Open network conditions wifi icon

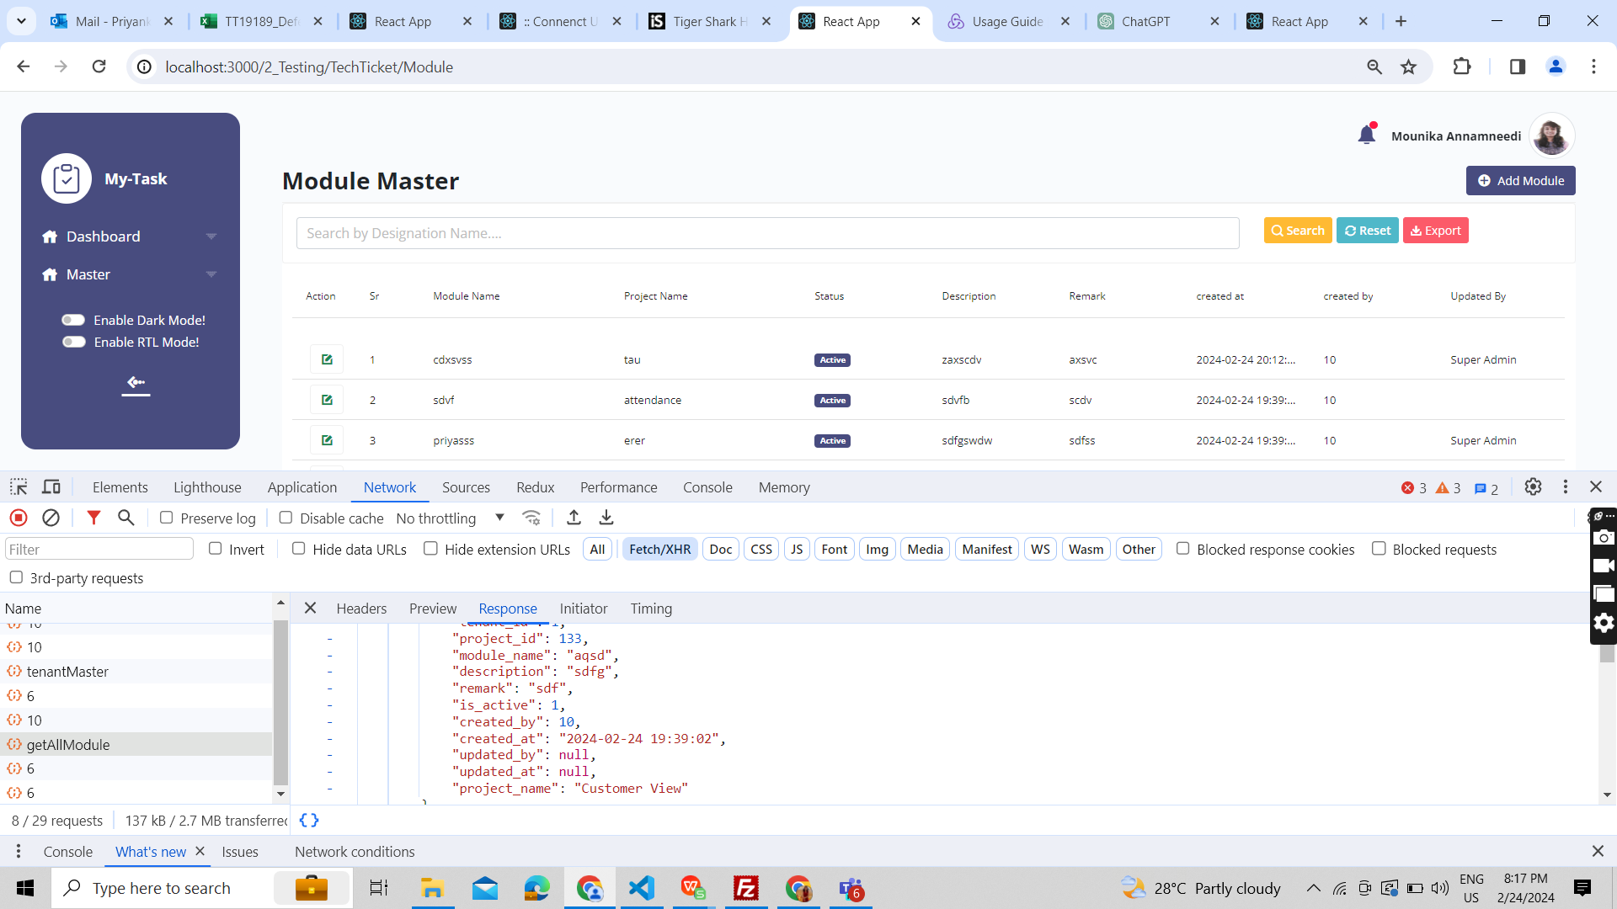pyautogui.click(x=531, y=518)
